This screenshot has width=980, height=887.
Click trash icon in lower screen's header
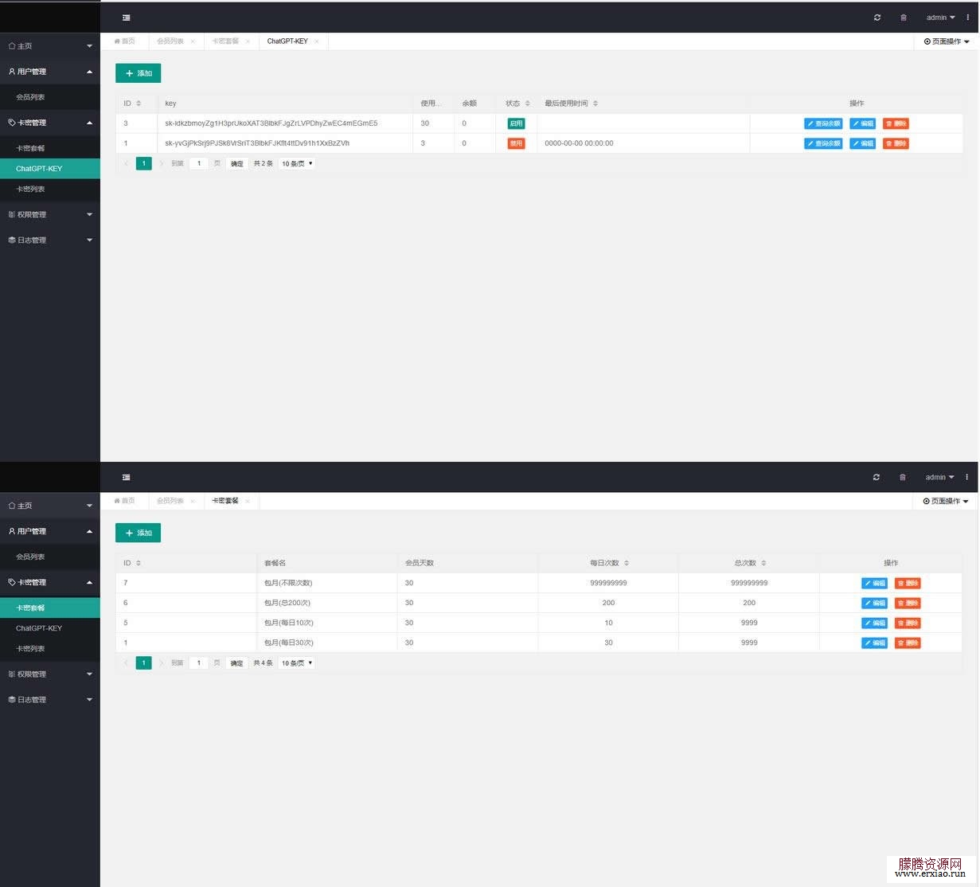click(x=903, y=477)
